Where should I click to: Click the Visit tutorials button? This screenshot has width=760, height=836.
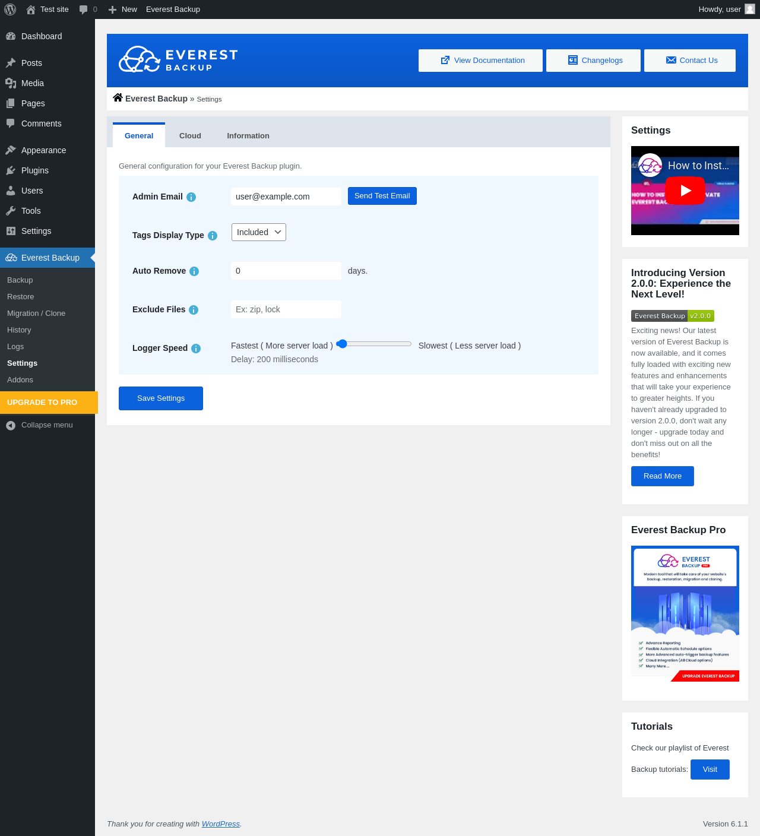(710, 769)
